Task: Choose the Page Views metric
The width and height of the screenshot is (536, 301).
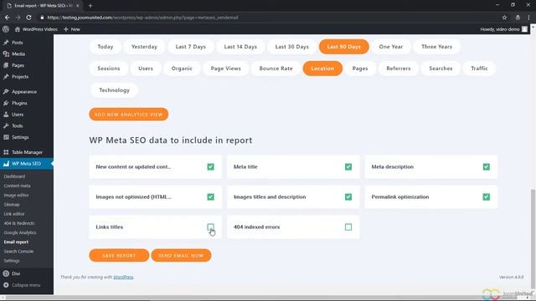Action: tap(225, 69)
